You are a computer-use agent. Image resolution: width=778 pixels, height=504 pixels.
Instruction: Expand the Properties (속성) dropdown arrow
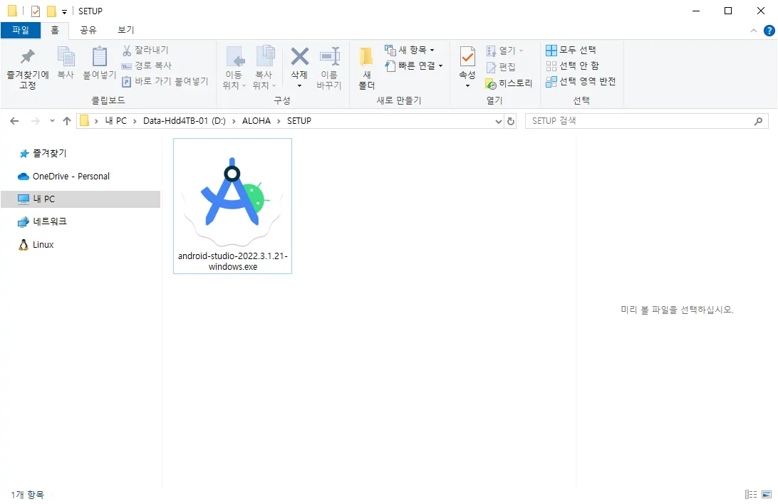pos(467,85)
